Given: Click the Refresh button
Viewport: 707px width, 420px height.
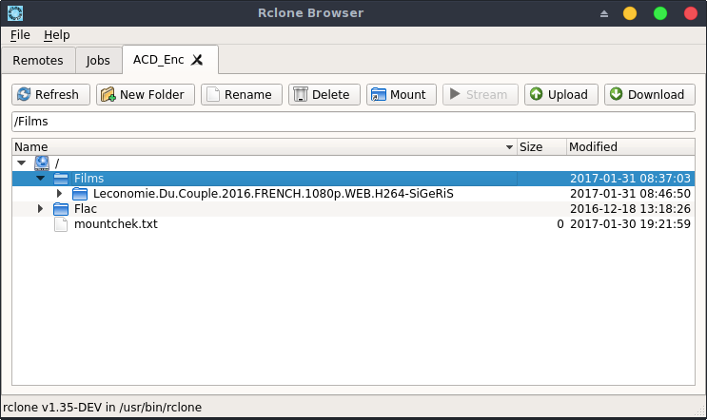Looking at the screenshot, I should pyautogui.click(x=50, y=94).
